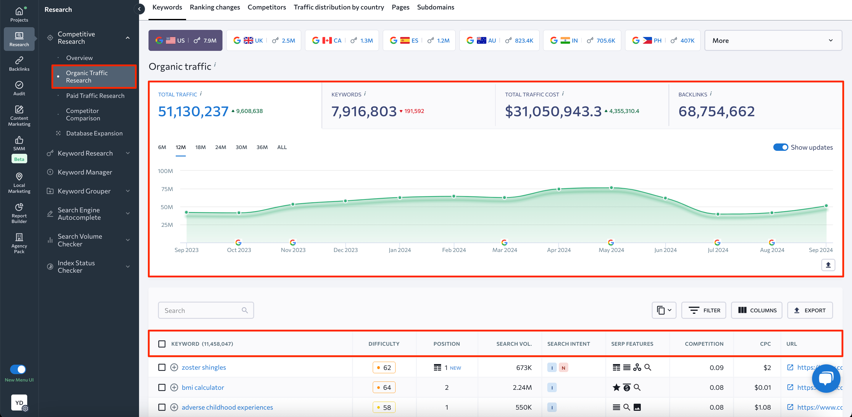Click the EXPORT button
This screenshot has width=852, height=417.
tap(810, 310)
